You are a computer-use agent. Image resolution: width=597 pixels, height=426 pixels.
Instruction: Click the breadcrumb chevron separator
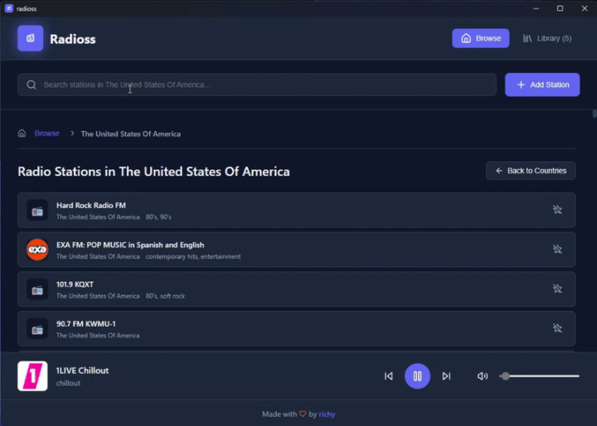click(x=72, y=133)
